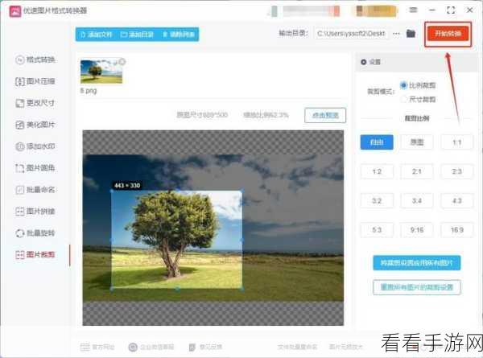Open the 批量旋转 batch rotate section
This screenshot has height=358, width=483.
coord(35,233)
